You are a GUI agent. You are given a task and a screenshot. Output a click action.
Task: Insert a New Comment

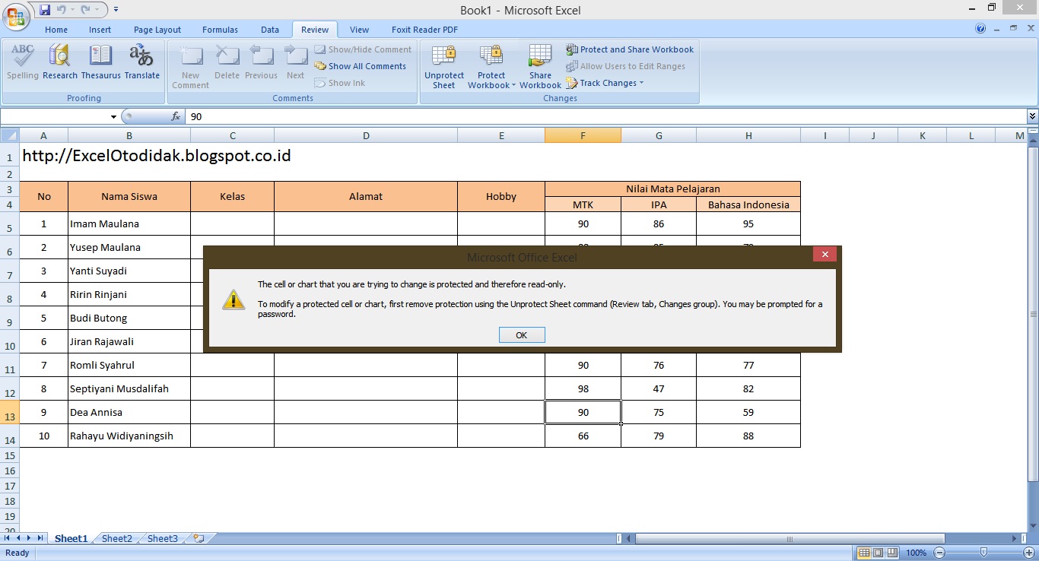pyautogui.click(x=190, y=67)
